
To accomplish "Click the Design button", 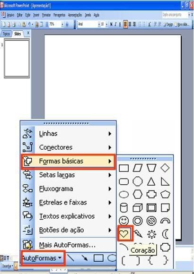I will [168, 24].
